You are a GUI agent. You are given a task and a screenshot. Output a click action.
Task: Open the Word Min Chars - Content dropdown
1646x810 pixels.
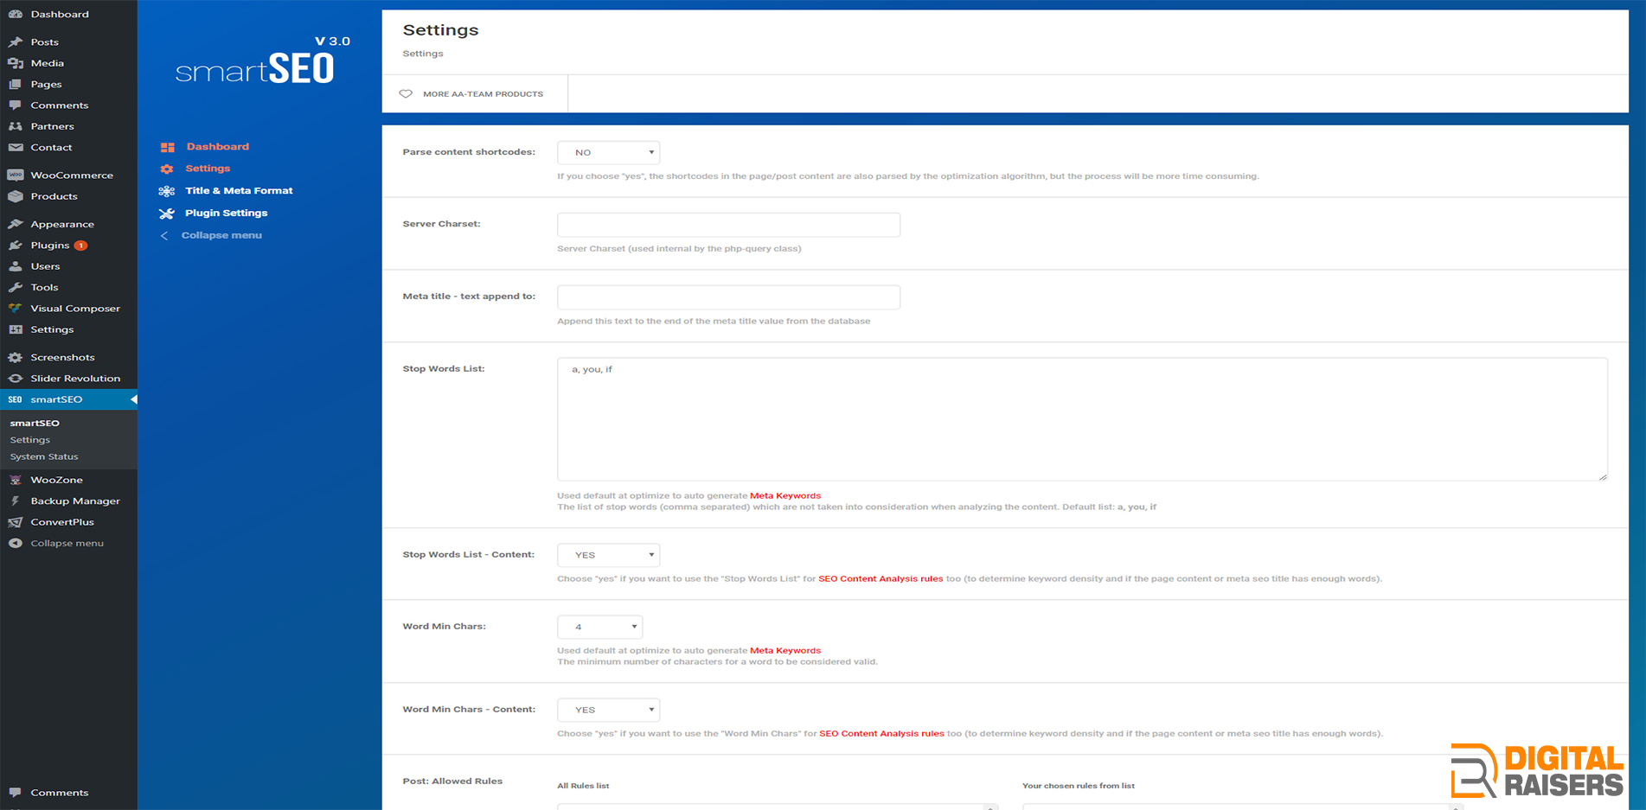click(608, 710)
